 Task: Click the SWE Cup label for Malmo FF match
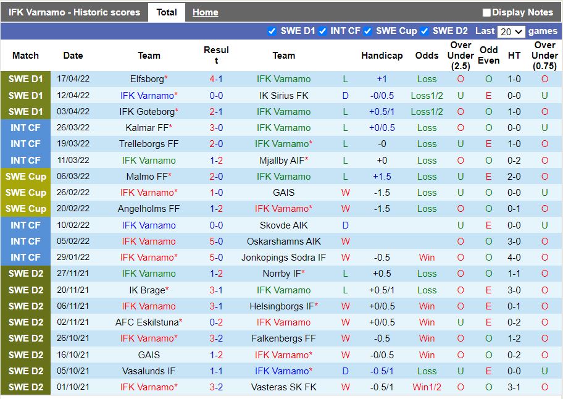click(25, 177)
